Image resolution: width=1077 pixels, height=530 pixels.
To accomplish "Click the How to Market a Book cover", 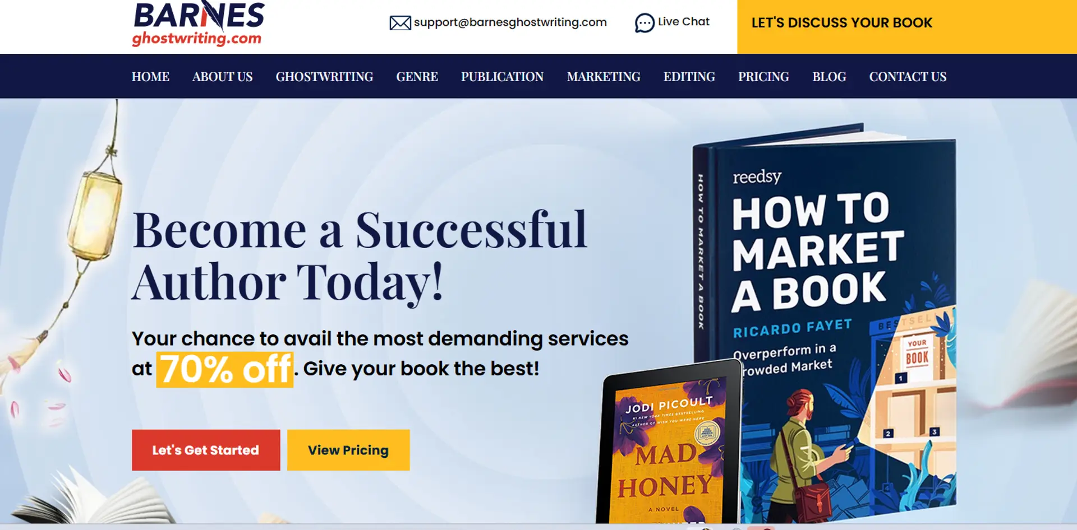I will tap(825, 319).
